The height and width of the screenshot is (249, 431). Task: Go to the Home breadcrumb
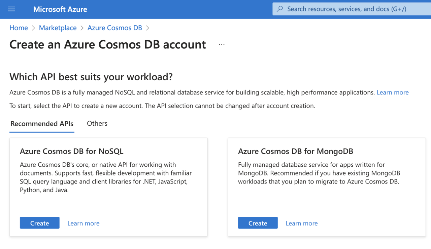[x=19, y=28]
